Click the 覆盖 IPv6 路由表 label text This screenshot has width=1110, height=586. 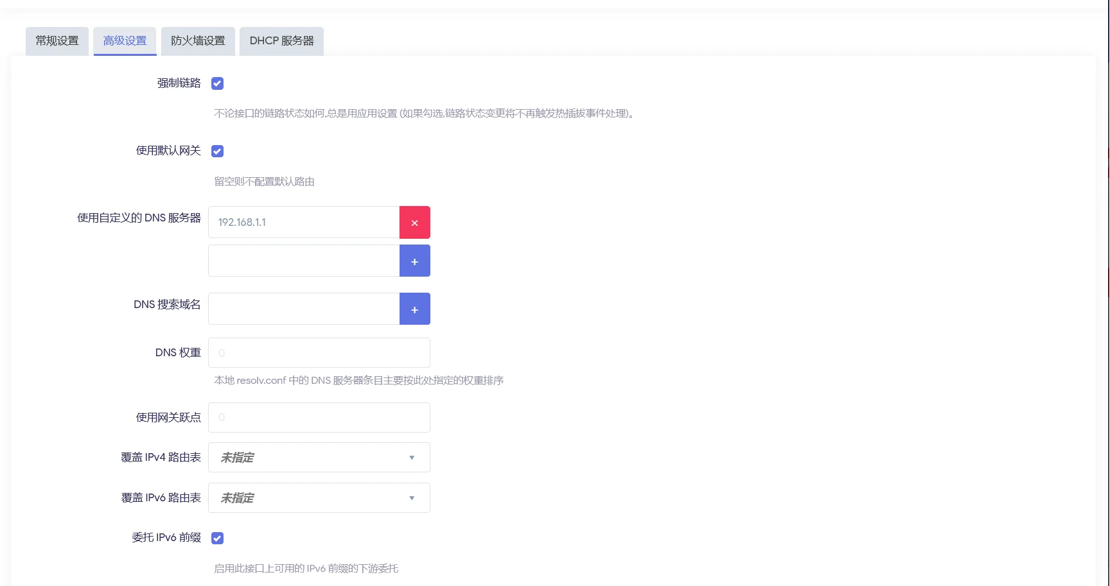click(161, 497)
